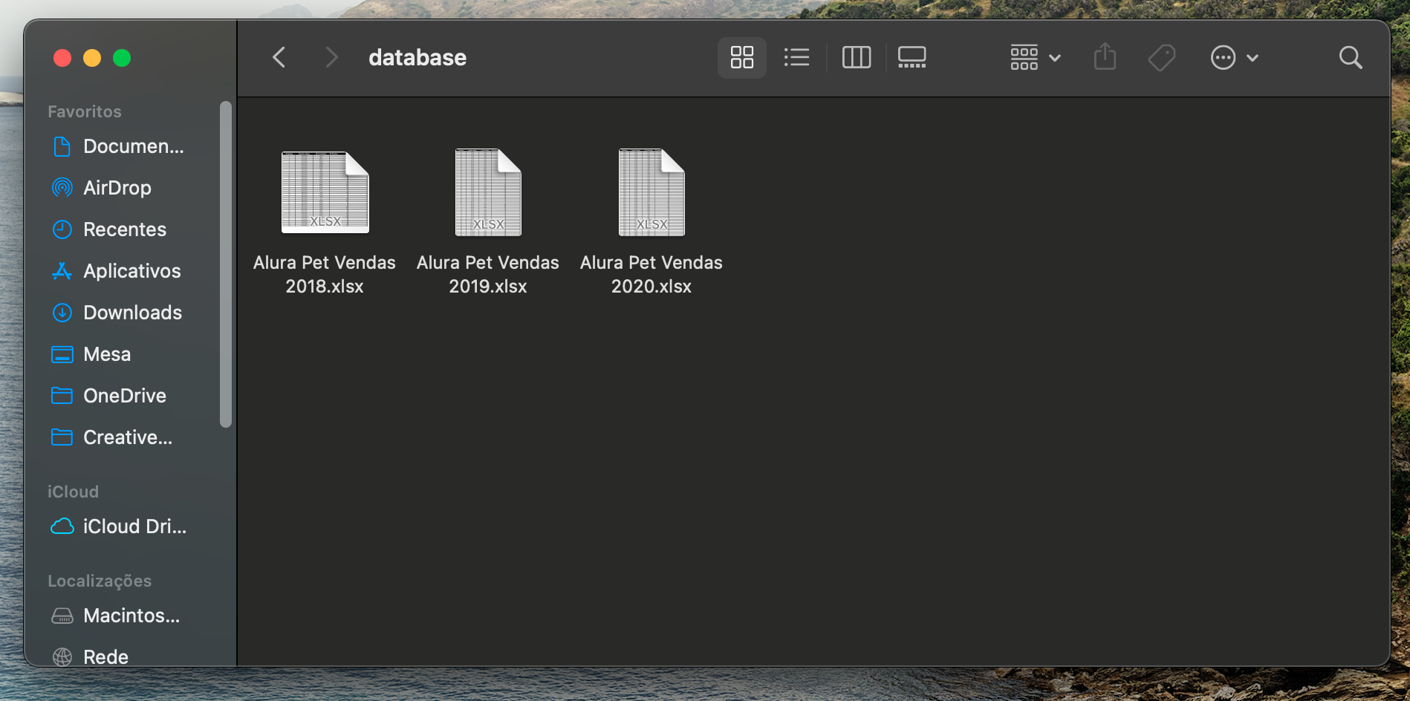
Task: Open the More actions ellipsis menu
Action: (1234, 57)
